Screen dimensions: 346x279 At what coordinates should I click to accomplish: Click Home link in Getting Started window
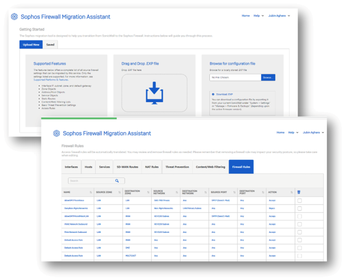pos(246,16)
